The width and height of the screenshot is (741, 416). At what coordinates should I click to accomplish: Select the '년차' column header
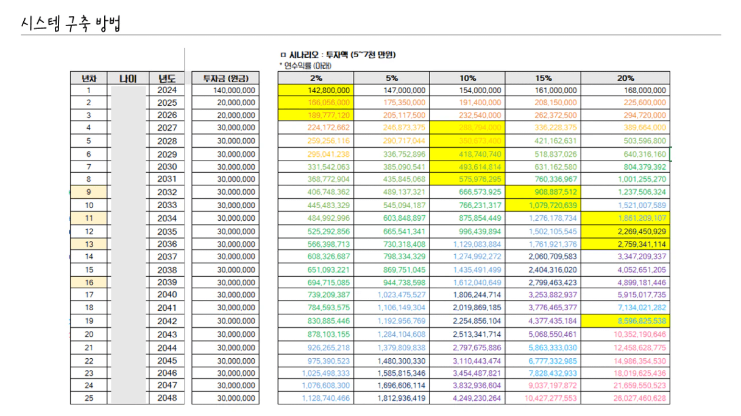coord(88,78)
